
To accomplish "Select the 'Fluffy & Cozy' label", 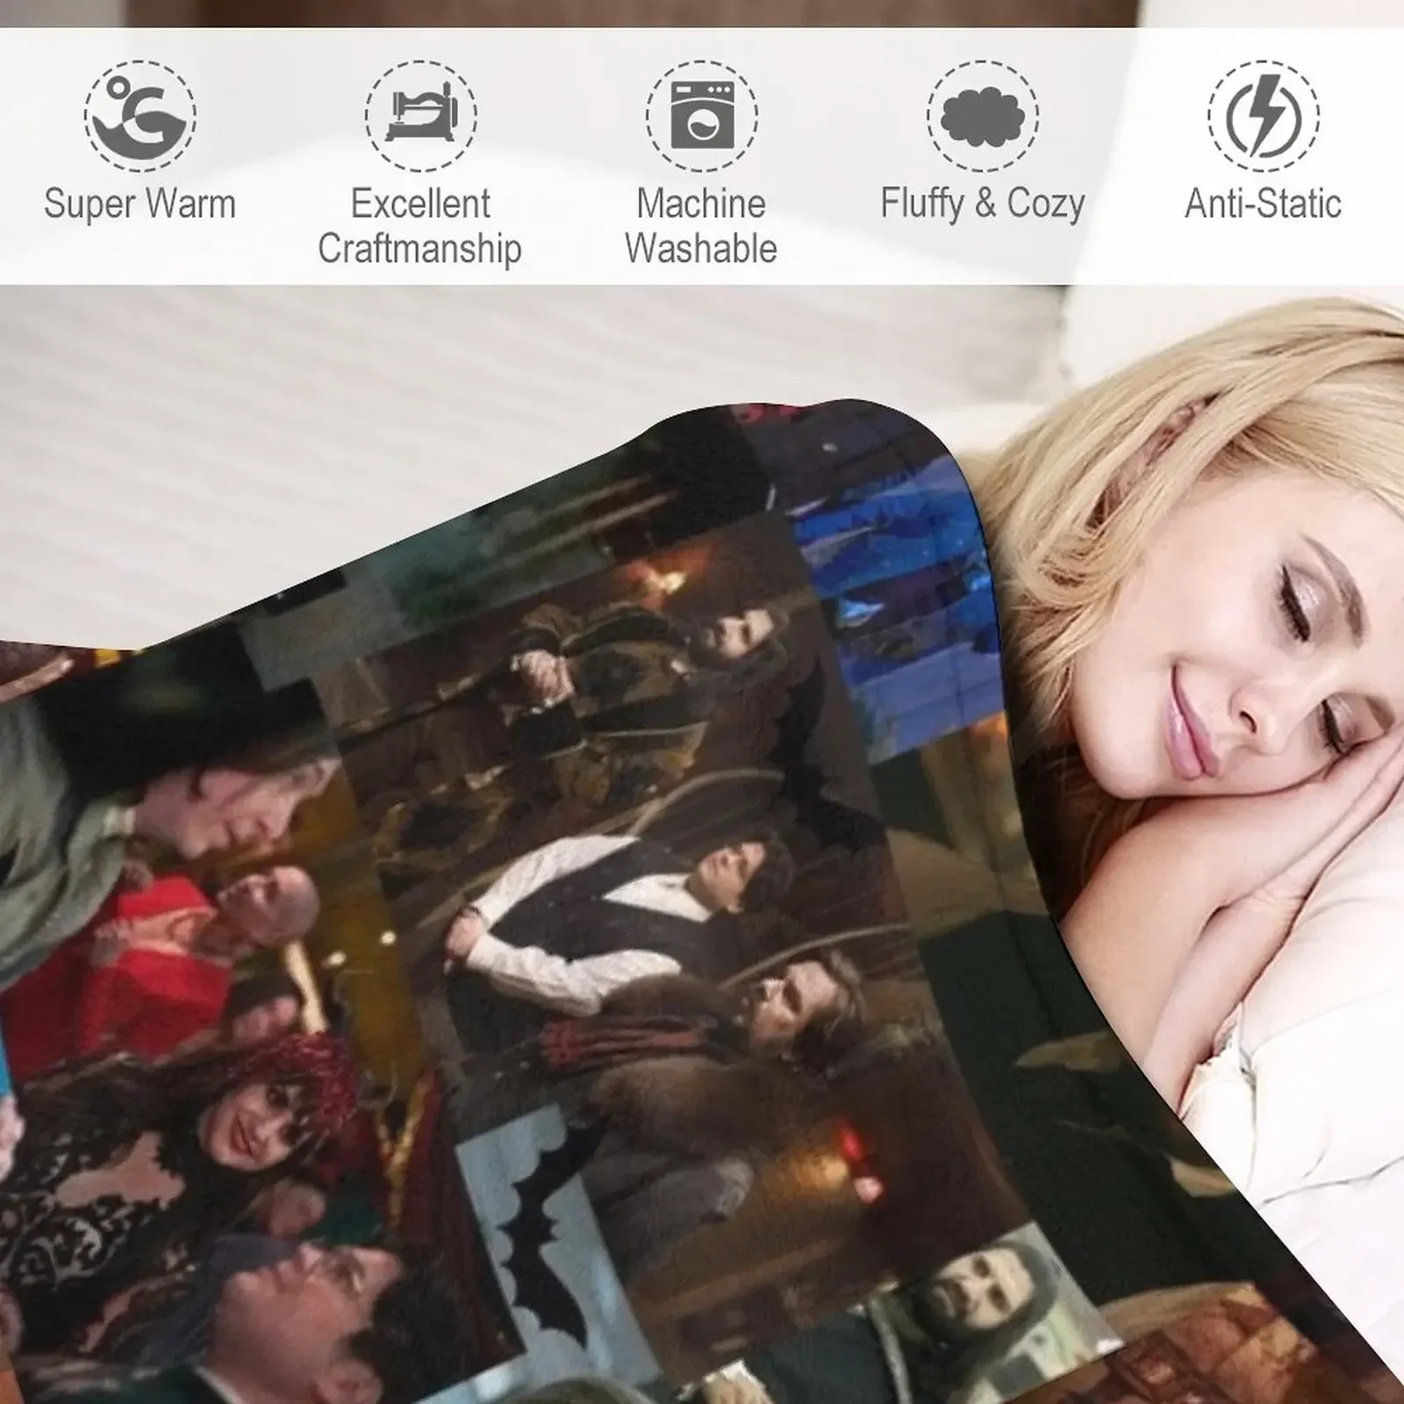I will pos(983,204).
